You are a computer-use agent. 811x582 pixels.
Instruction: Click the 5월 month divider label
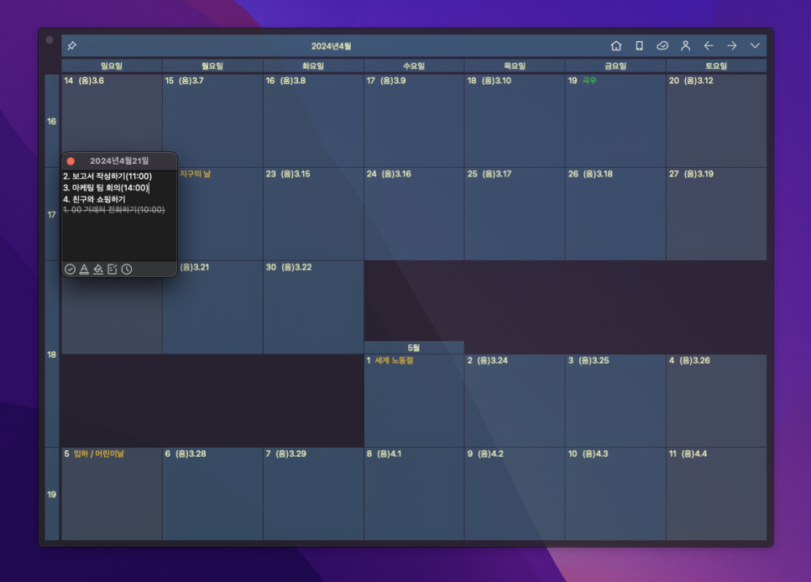point(414,348)
